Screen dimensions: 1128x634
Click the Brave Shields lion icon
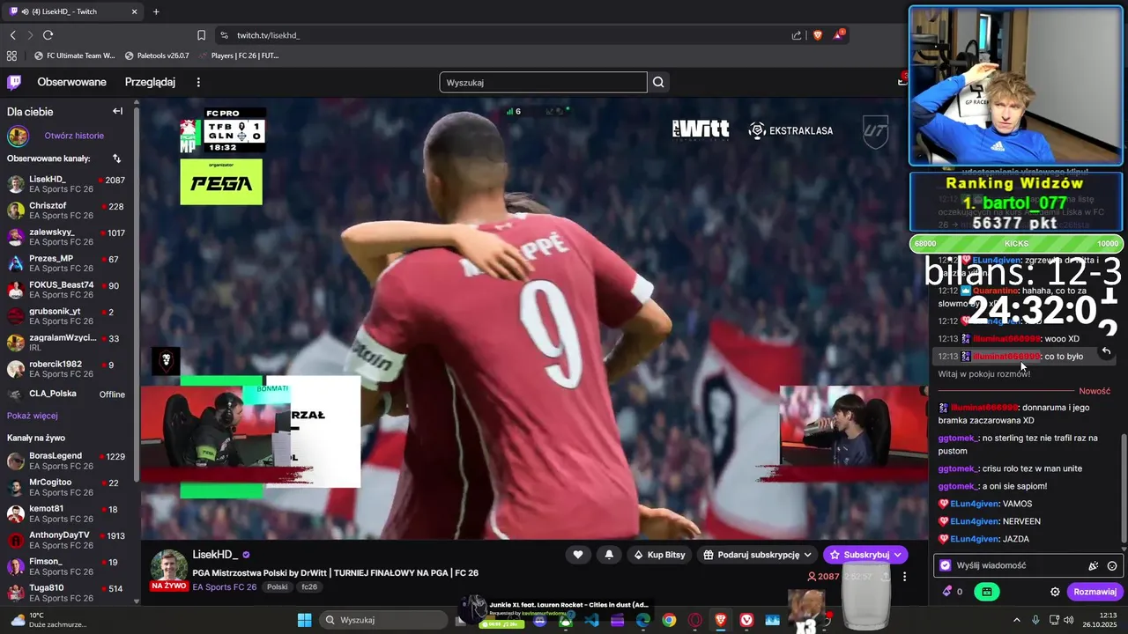coord(818,35)
